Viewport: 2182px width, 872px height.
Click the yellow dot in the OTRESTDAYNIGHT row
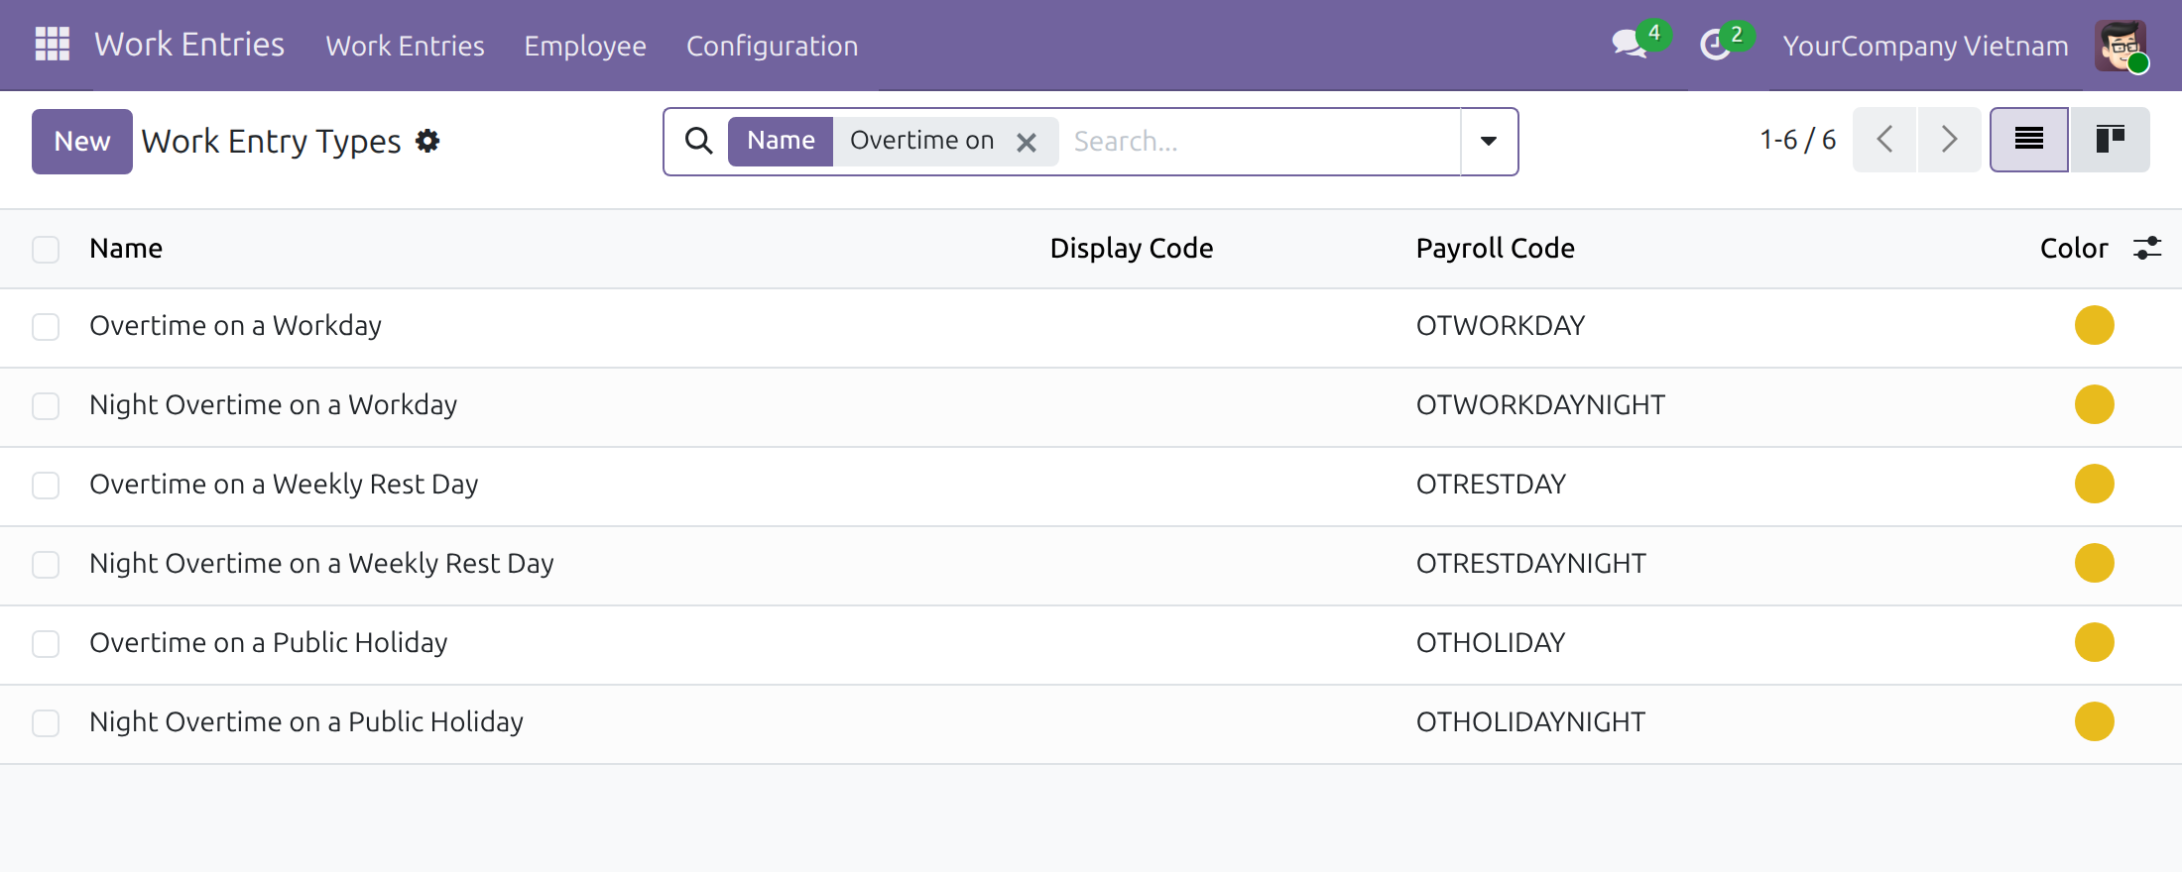click(x=2095, y=563)
